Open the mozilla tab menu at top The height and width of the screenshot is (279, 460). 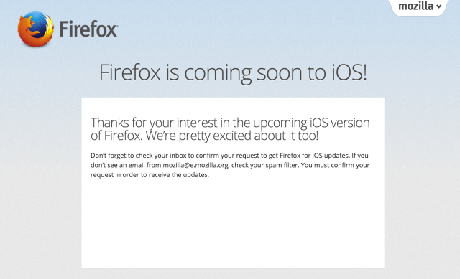pos(420,7)
